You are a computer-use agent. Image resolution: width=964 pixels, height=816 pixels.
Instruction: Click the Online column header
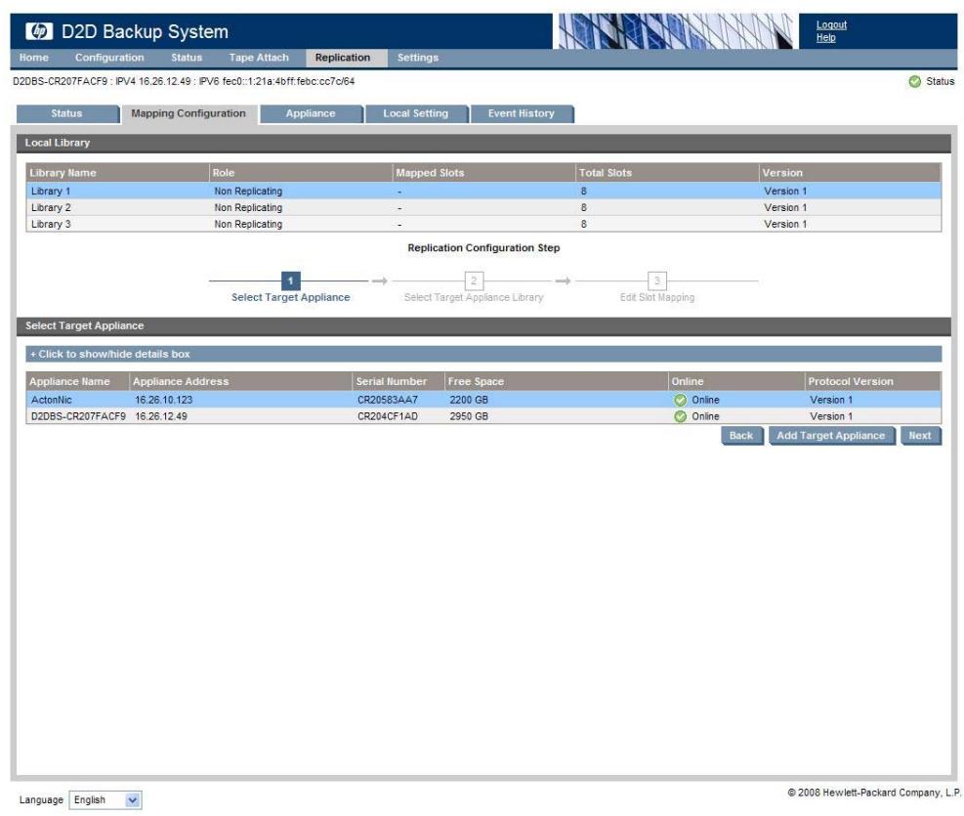click(x=735, y=381)
